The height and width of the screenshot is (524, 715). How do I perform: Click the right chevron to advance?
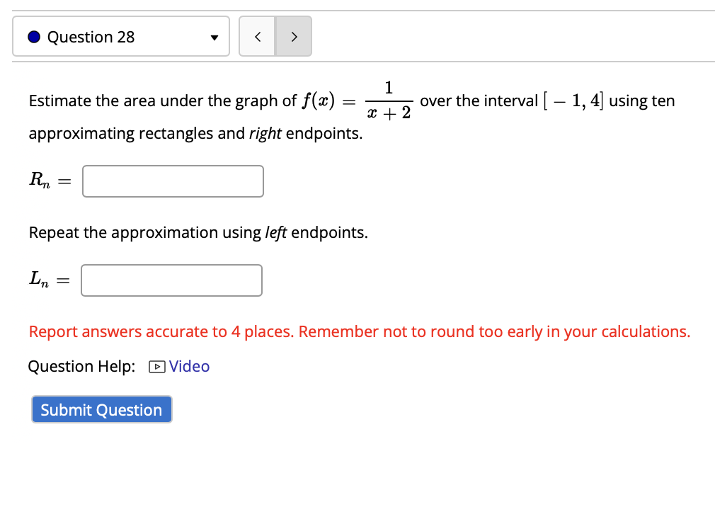(293, 36)
